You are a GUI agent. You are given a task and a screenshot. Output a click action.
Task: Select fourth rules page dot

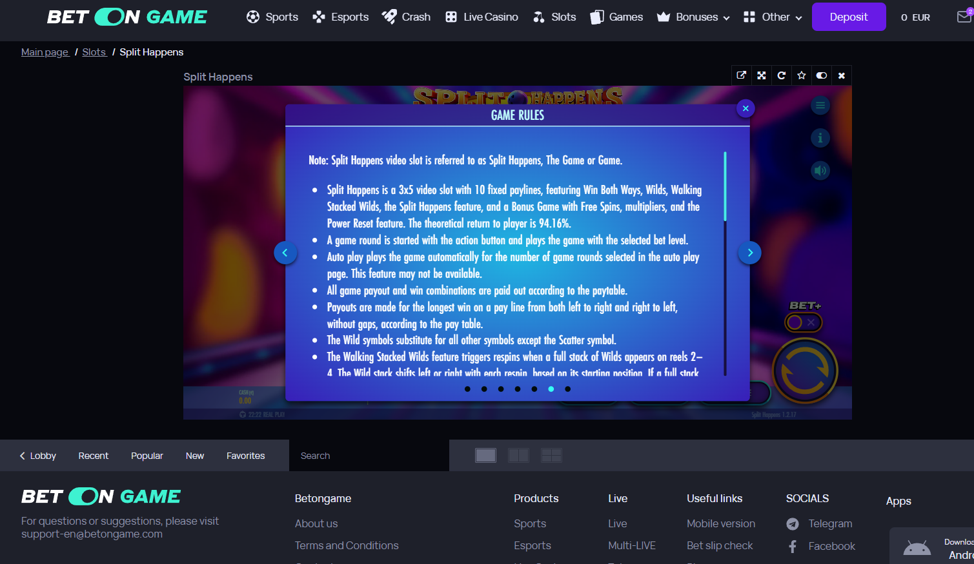[x=518, y=389]
